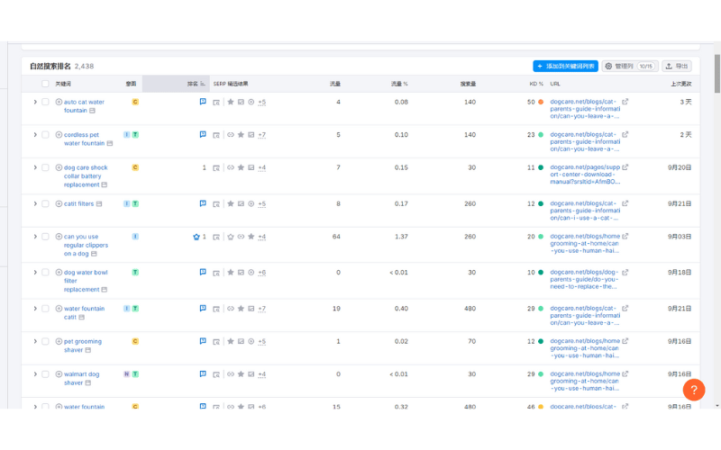Expand can you use regular clippers row
Image resolution: width=721 pixels, height=450 pixels.
point(35,237)
